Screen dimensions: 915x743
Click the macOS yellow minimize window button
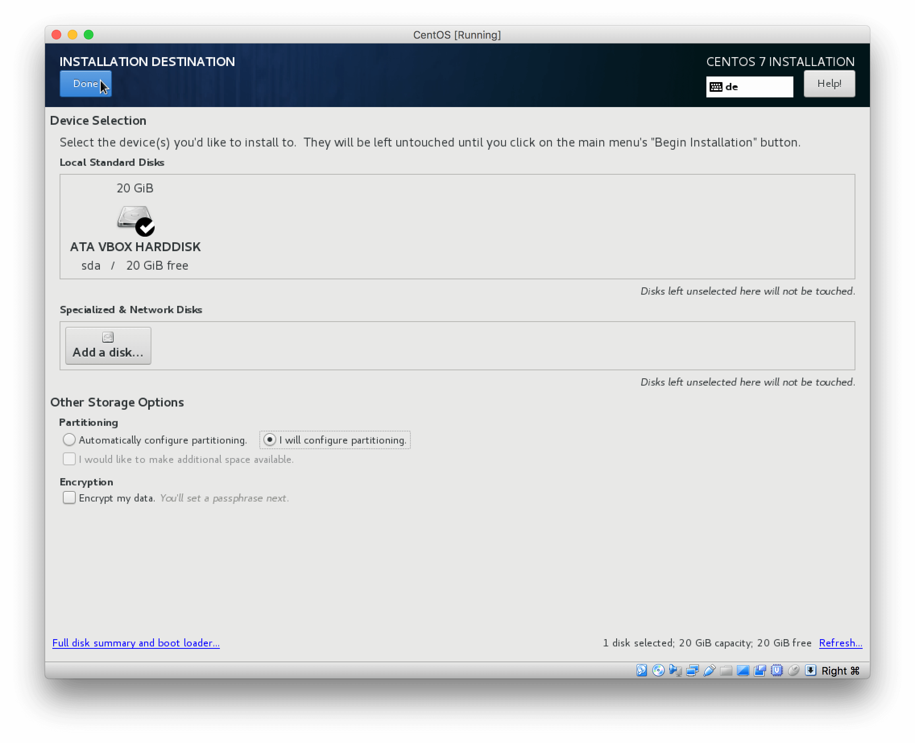coord(72,35)
